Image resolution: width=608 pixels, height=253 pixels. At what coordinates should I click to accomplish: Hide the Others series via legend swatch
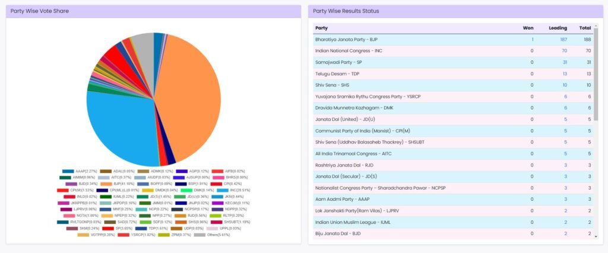(200, 235)
